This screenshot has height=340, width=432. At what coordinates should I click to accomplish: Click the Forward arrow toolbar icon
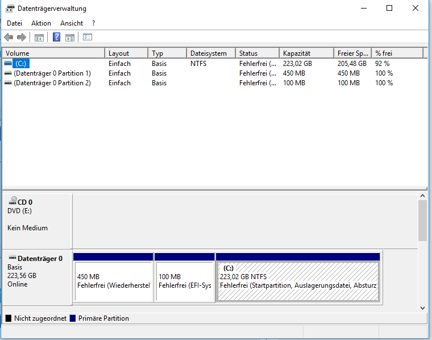click(22, 37)
